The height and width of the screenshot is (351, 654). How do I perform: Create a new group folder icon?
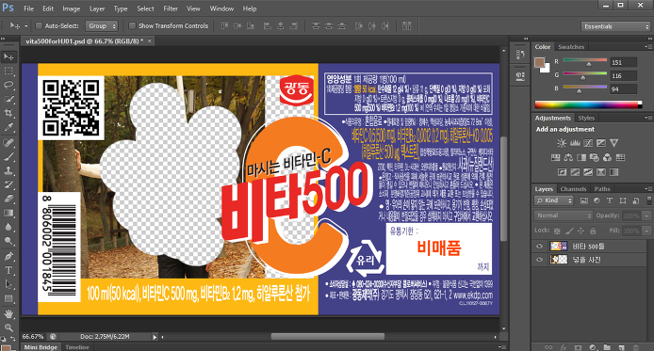(607, 347)
